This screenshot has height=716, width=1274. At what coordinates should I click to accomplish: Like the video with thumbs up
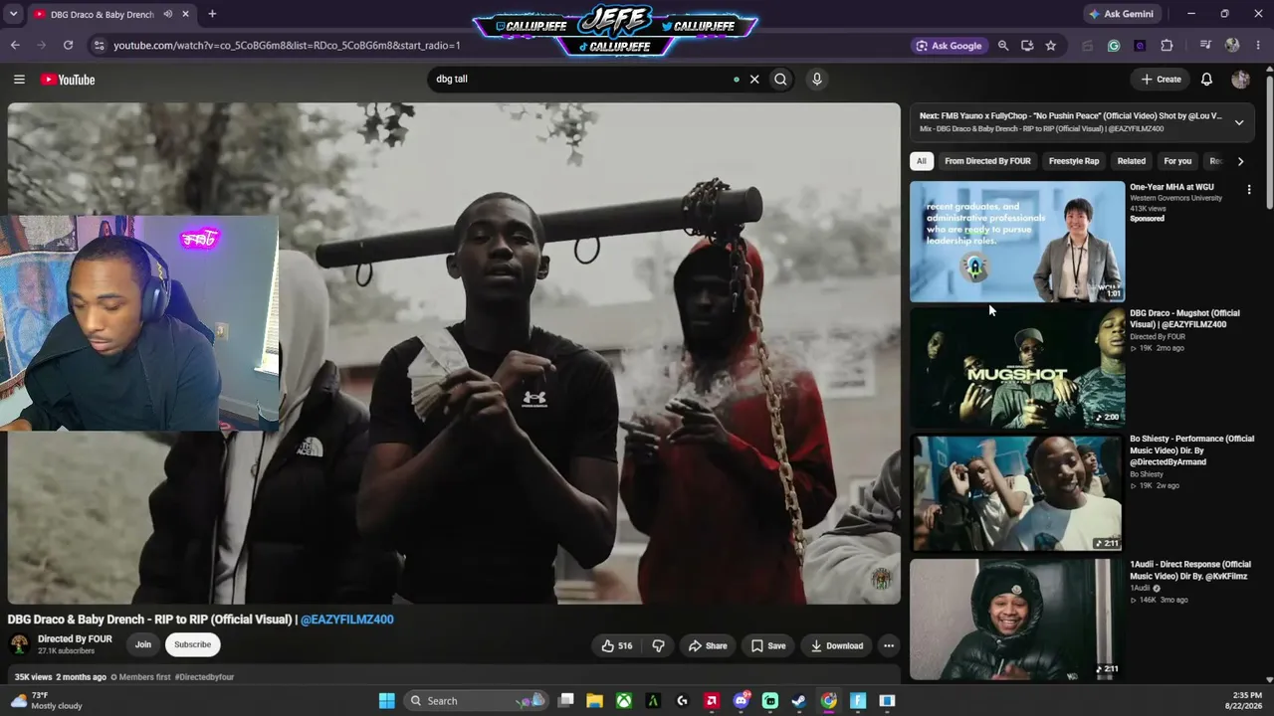[617, 645]
